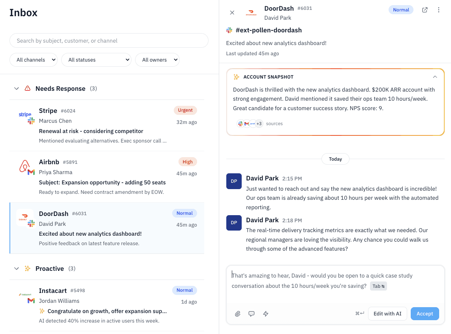Click the comment bubble icon in composer

click(252, 313)
